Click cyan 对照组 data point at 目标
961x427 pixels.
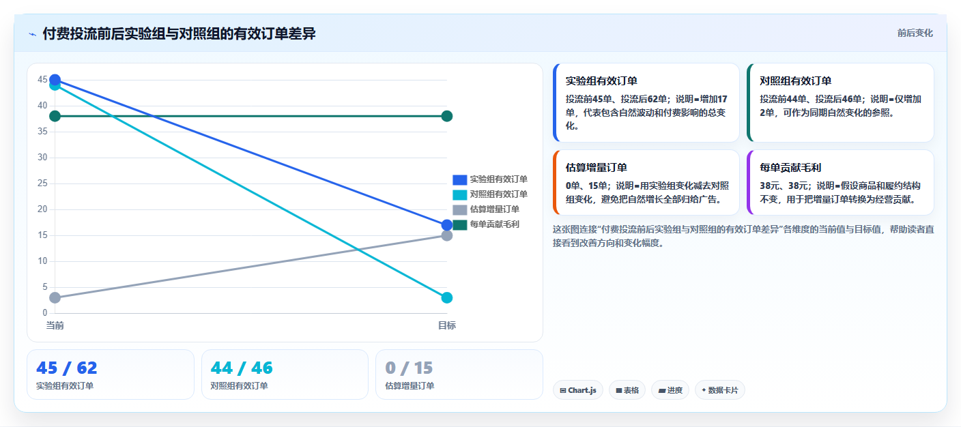click(x=447, y=297)
